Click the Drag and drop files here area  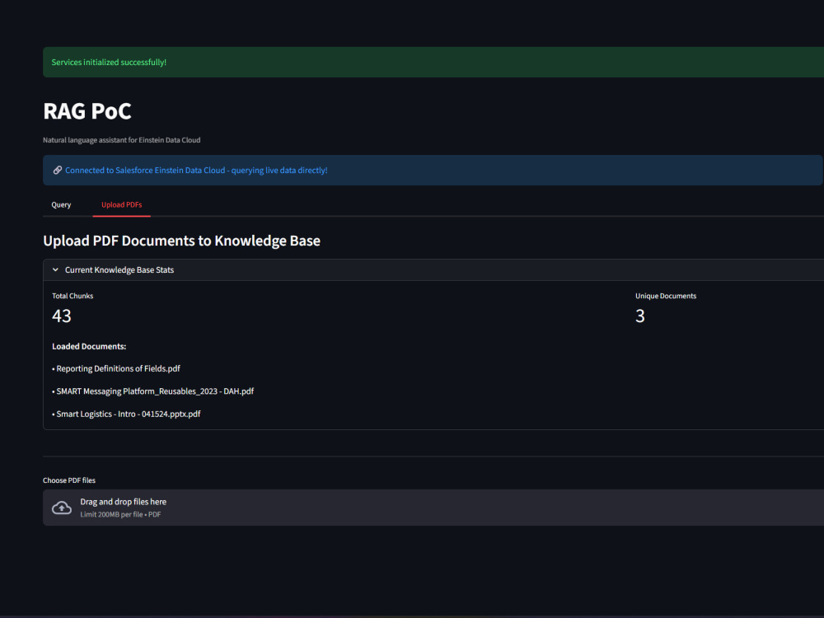pos(433,508)
